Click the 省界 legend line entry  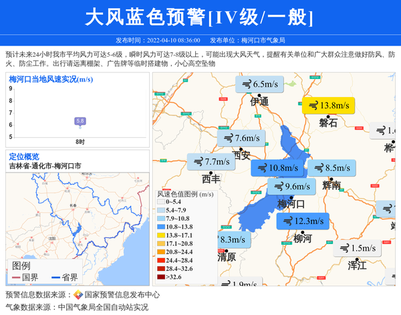pyautogui.click(x=64, y=277)
